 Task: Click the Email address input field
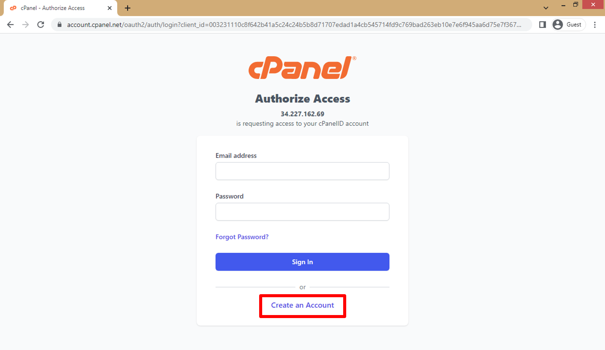[302, 171]
